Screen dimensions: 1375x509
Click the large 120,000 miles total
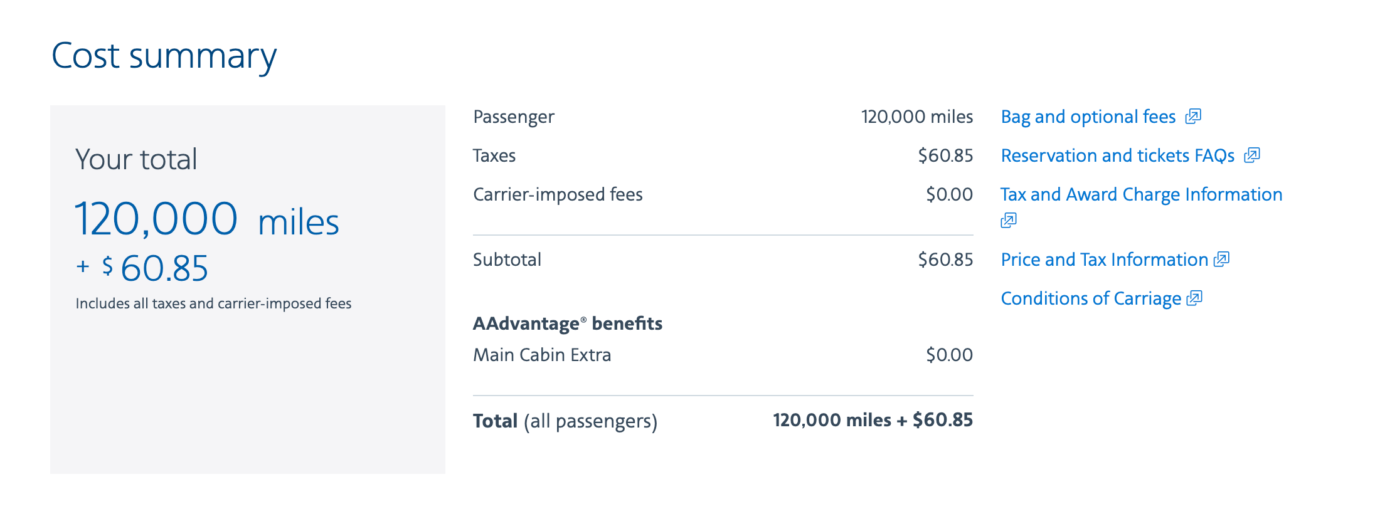click(x=206, y=219)
